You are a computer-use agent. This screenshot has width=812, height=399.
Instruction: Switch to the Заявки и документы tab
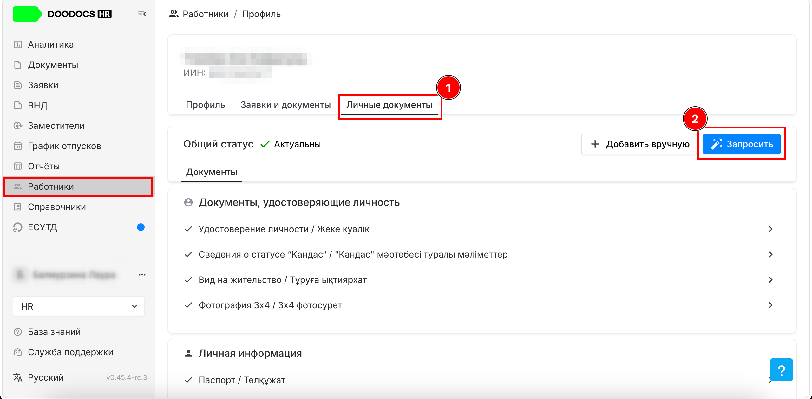(285, 105)
